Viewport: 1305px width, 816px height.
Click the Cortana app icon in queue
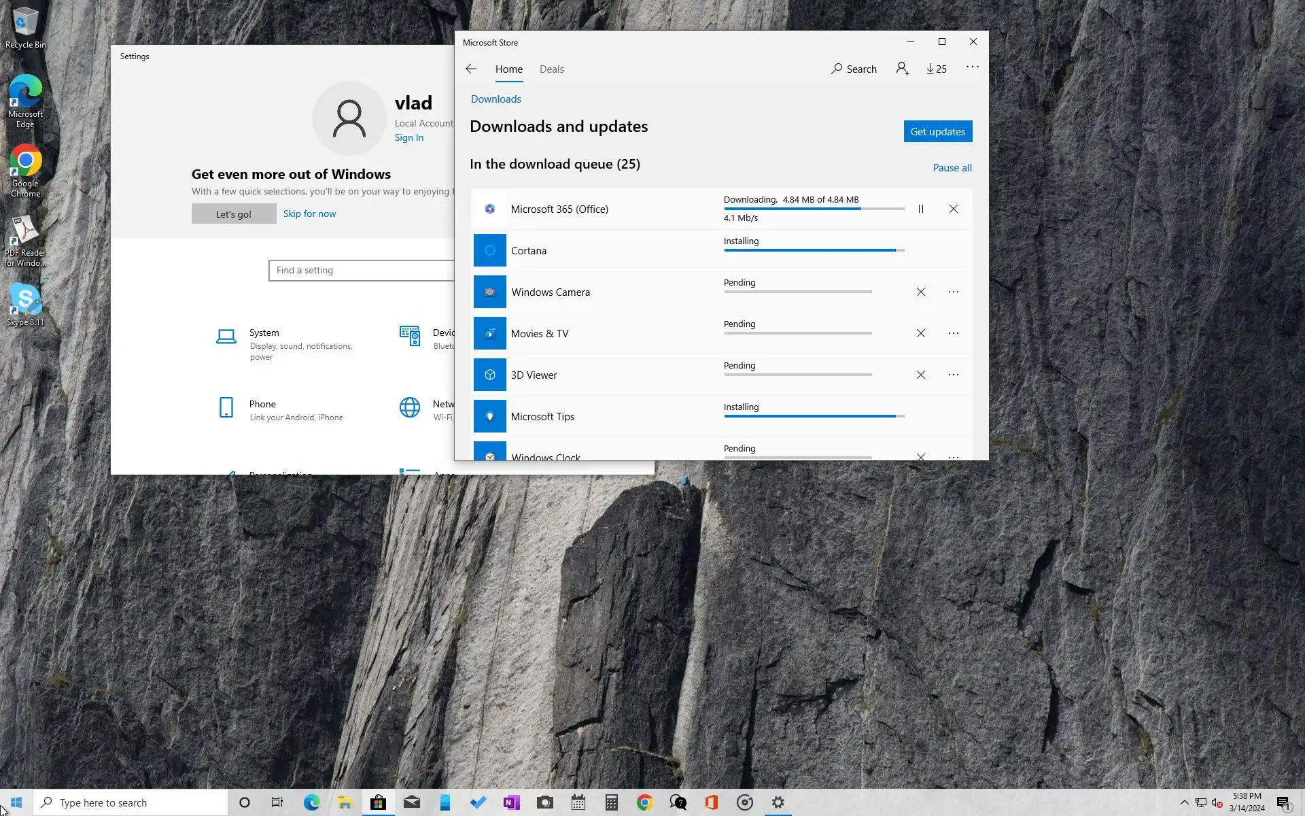[489, 250]
